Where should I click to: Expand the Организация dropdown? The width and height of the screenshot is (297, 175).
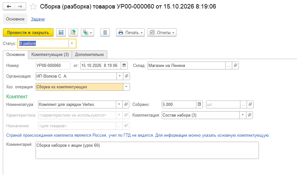120,76
